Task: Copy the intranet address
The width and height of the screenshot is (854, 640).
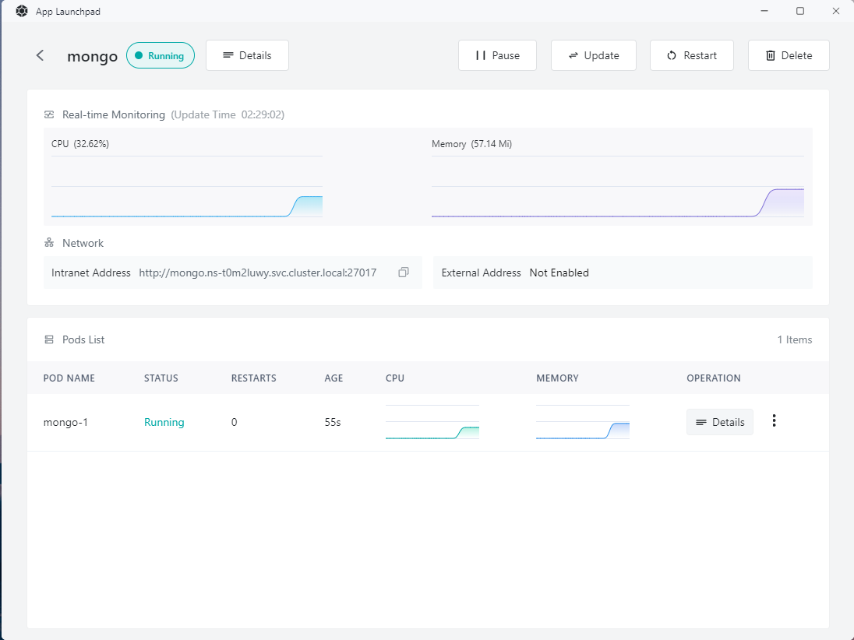Action: [404, 272]
